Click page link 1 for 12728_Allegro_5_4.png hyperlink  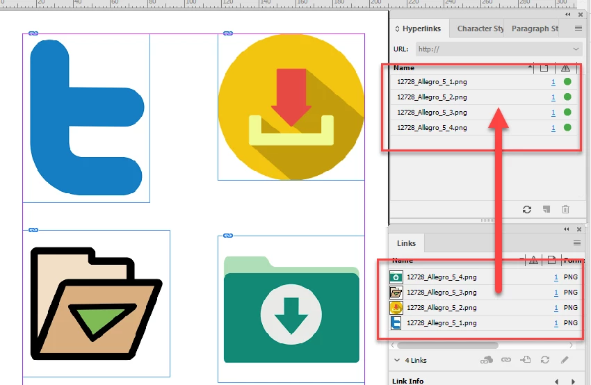(553, 128)
